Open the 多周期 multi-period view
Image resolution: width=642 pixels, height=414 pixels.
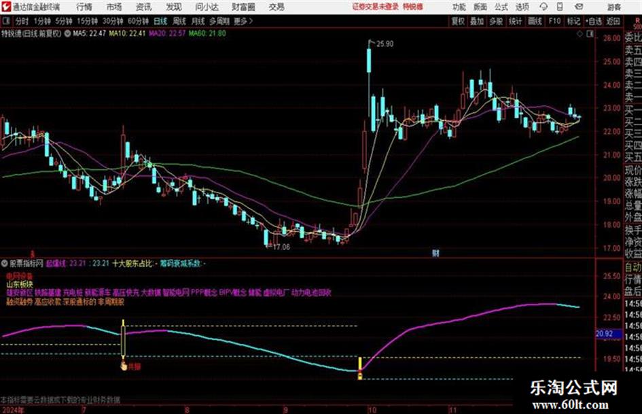coord(219,21)
